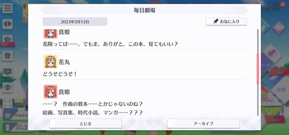The width and height of the screenshot is (289, 135).
Task: Open the info speech bubble icon
Action: point(8,24)
